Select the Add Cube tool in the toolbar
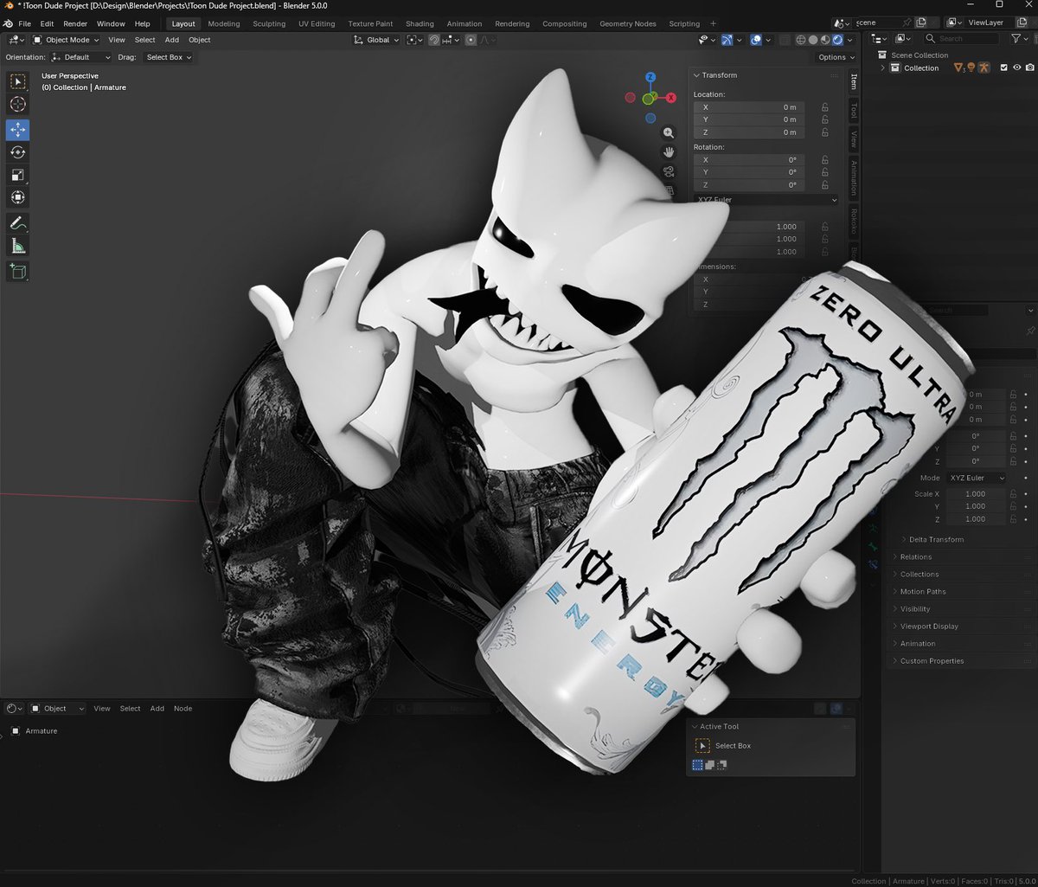 point(17,272)
